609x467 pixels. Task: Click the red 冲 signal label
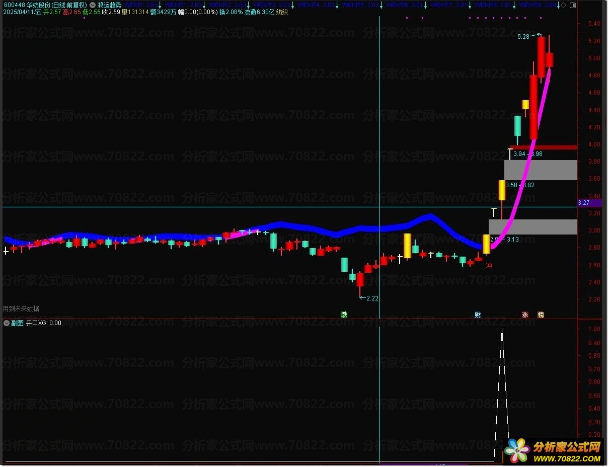(489, 265)
